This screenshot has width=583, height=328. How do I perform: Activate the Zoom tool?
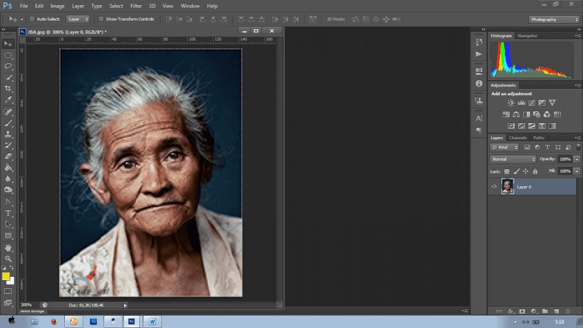[x=9, y=259]
